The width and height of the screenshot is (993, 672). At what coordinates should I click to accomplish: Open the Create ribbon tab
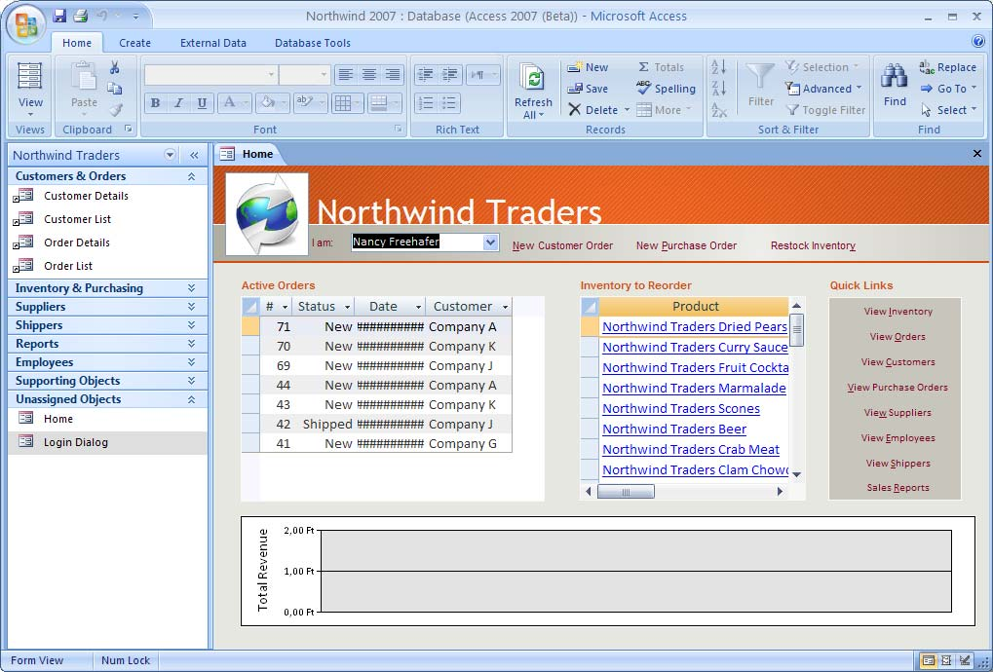[134, 43]
